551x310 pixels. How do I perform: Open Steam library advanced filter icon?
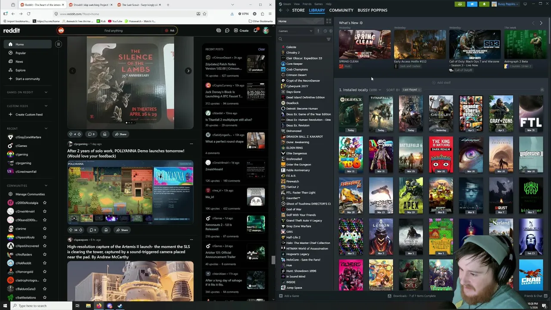(x=328, y=39)
